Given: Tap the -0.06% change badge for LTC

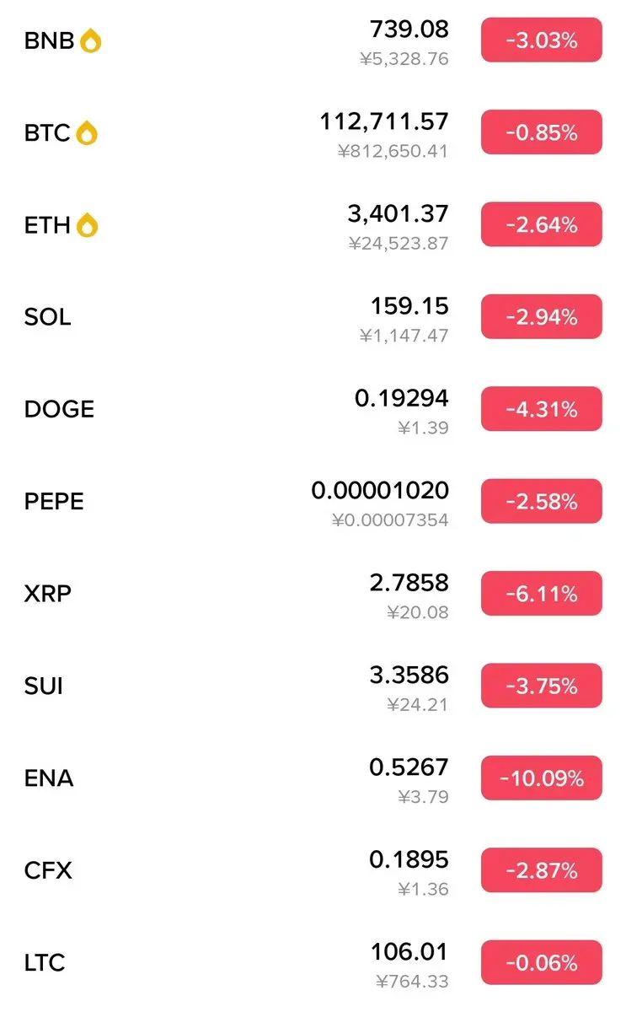Looking at the screenshot, I should pyautogui.click(x=542, y=962).
